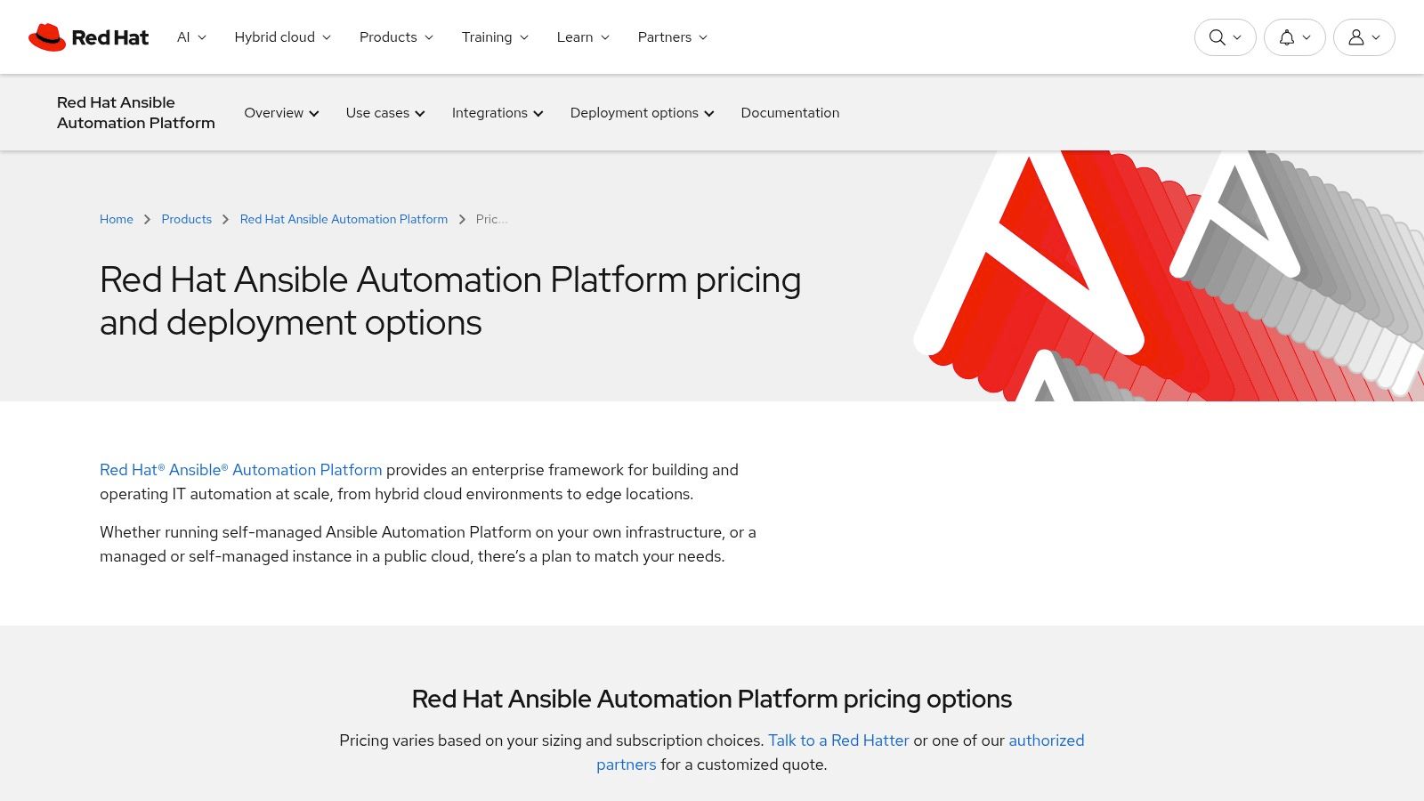Click the paragraph starting Whether running self-managed
This screenshot has width=1424, height=801.
(x=428, y=544)
